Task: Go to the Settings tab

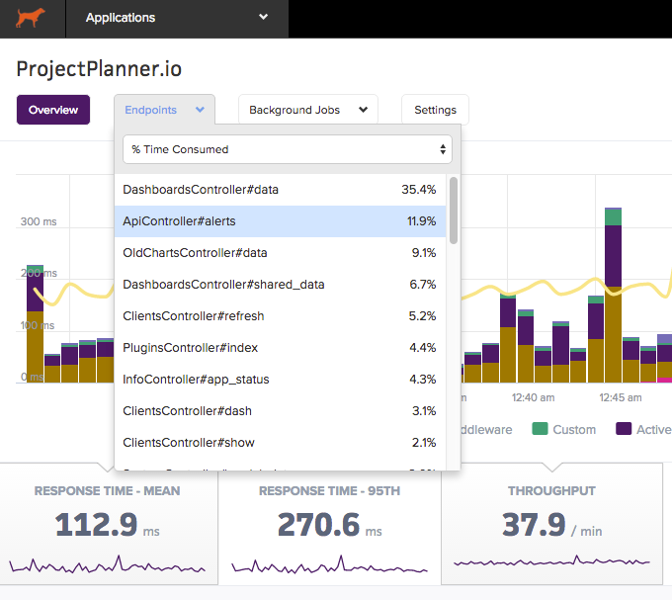Action: 435,110
